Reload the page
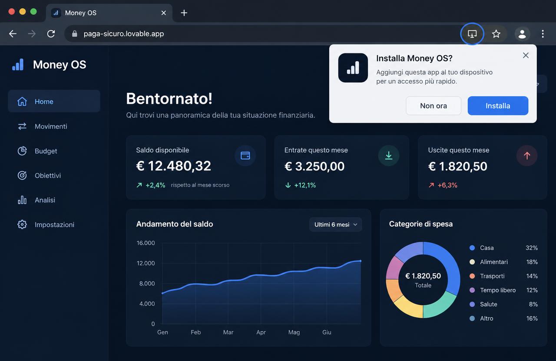 [51, 34]
